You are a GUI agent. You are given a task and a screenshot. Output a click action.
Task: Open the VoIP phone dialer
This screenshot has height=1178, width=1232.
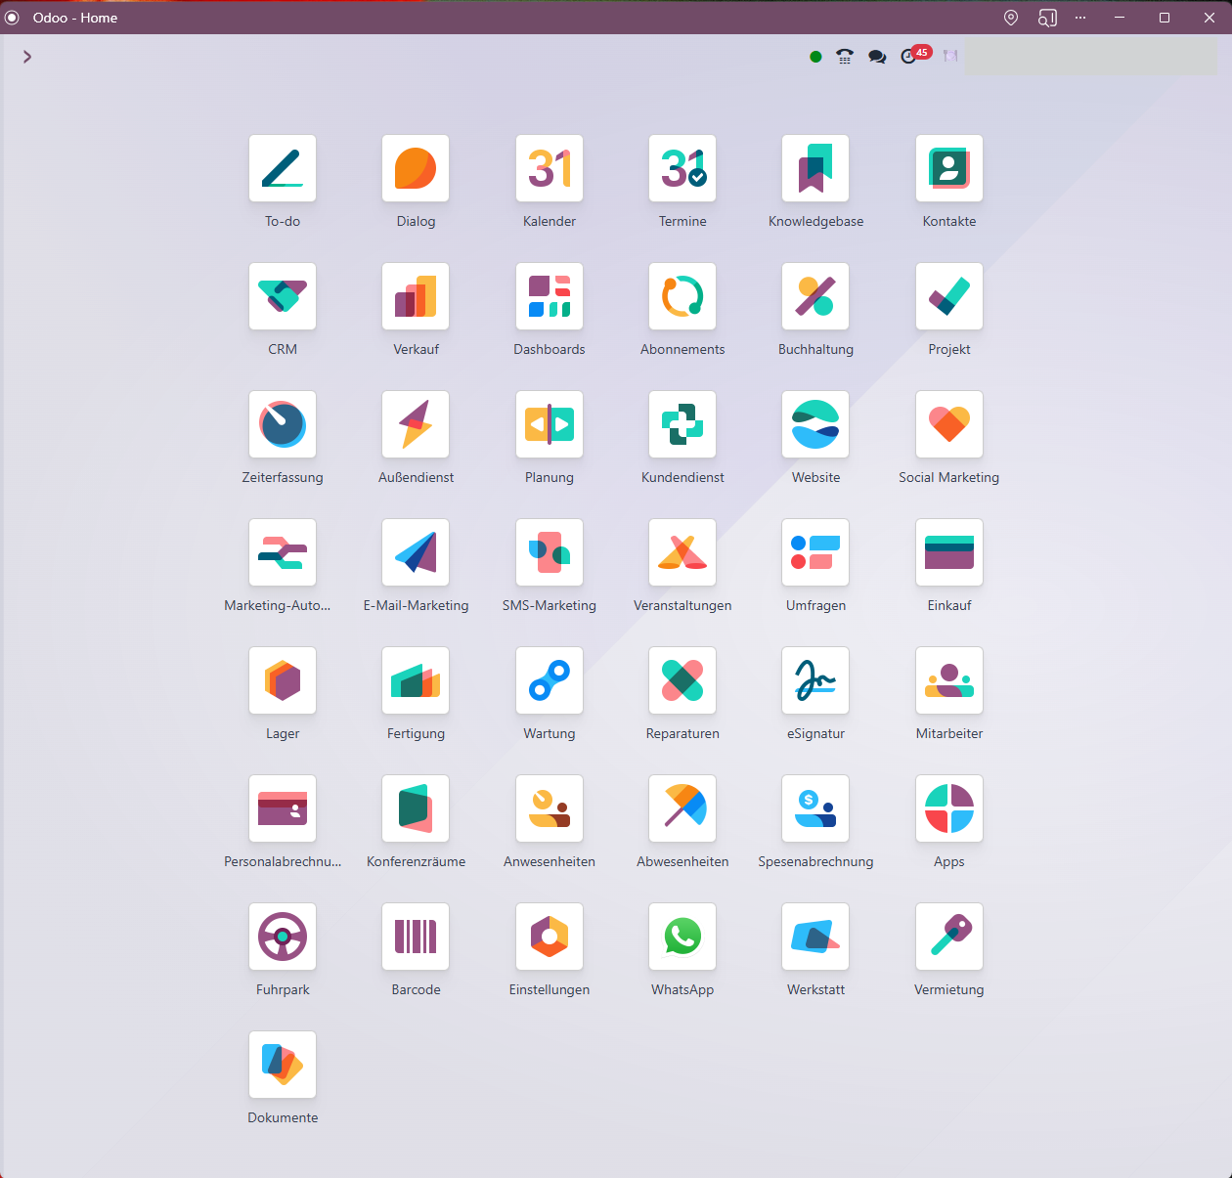[x=845, y=57]
